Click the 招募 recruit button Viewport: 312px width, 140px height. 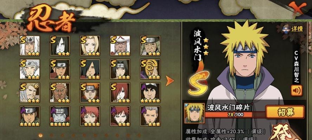(x=285, y=112)
